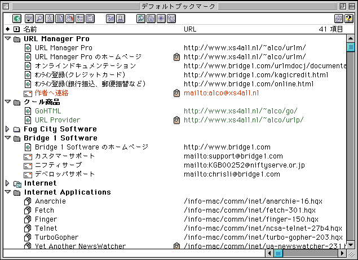Viewport: 358px width, 260px height.
Task: Click the bulleted list options toolbar button
Action: 80,19
